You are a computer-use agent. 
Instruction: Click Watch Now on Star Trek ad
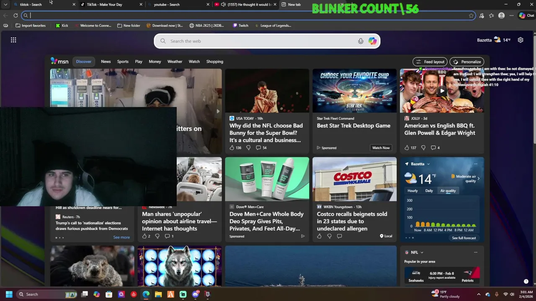(381, 148)
